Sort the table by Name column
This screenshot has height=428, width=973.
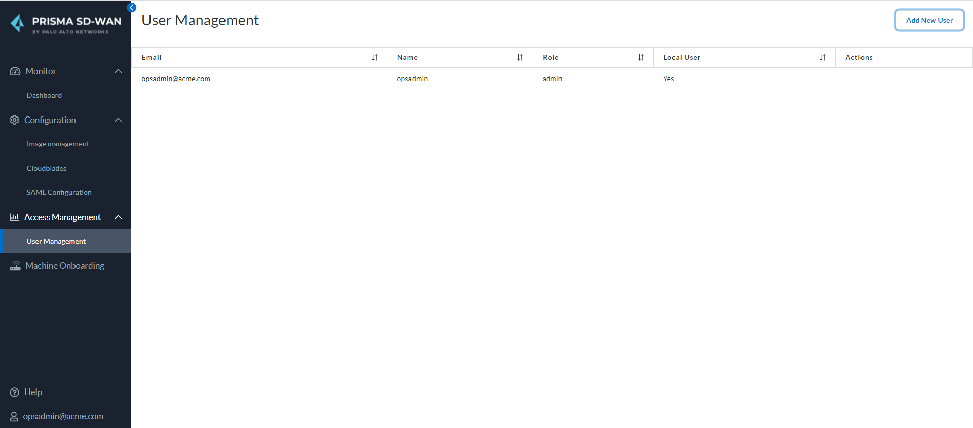(x=520, y=57)
